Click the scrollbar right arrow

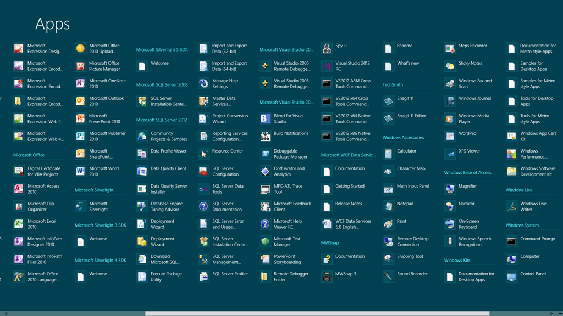coord(551,313)
